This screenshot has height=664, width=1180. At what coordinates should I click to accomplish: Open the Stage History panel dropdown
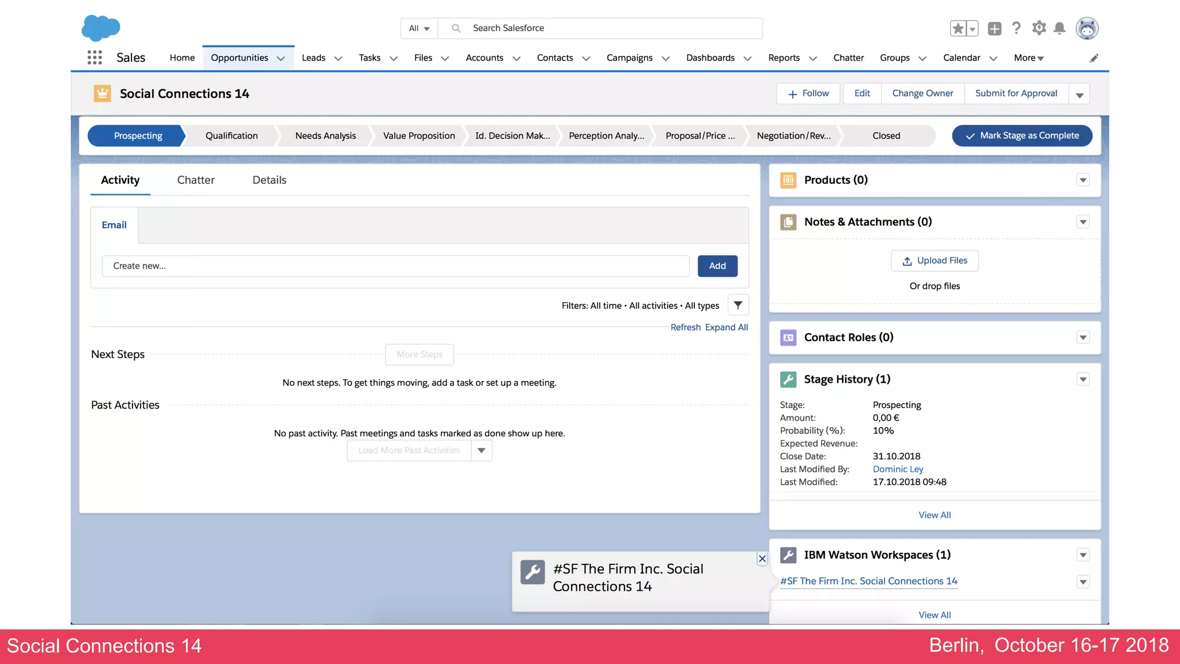point(1083,379)
